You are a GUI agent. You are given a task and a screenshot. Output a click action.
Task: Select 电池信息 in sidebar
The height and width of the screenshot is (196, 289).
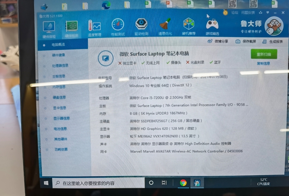pyautogui.click(x=60, y=129)
